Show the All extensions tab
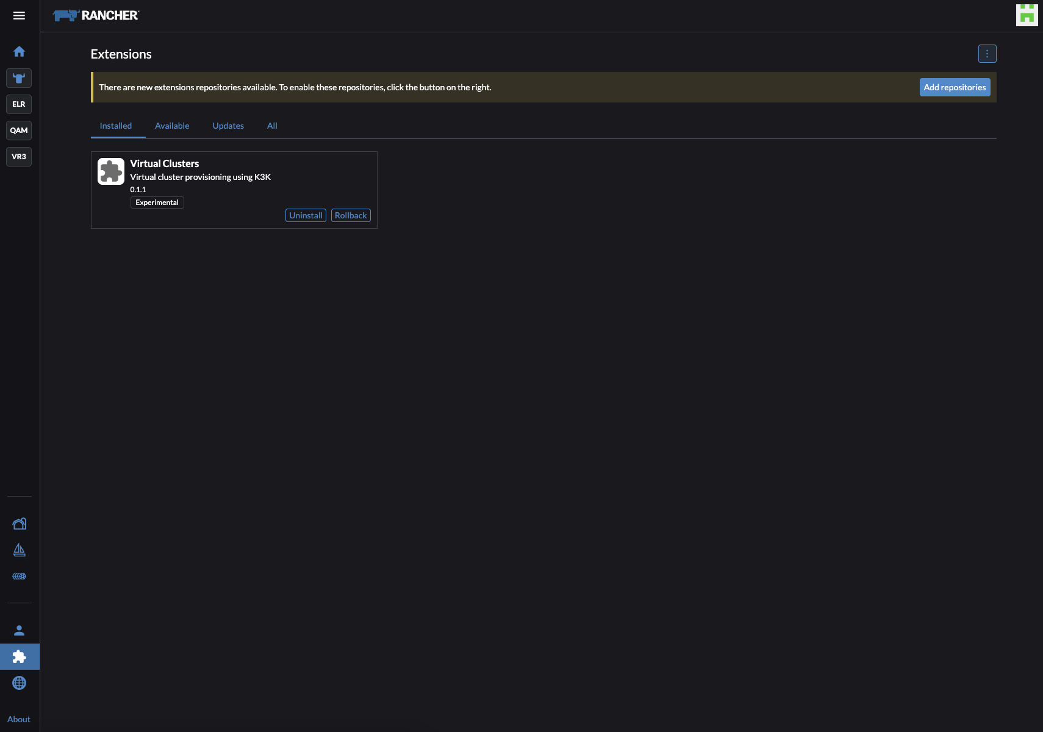Image resolution: width=1043 pixels, height=732 pixels. [272, 126]
